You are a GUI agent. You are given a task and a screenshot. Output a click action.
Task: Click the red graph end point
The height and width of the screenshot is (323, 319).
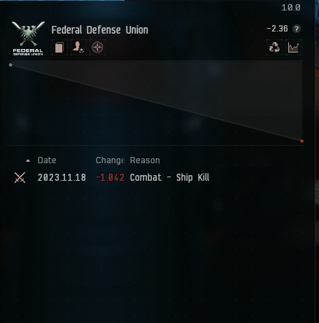click(302, 141)
